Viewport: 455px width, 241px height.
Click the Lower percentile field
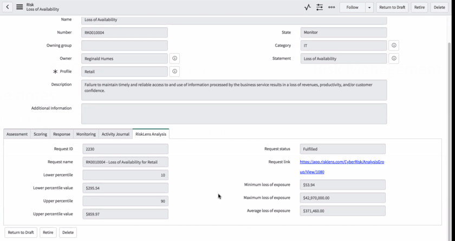125,175
